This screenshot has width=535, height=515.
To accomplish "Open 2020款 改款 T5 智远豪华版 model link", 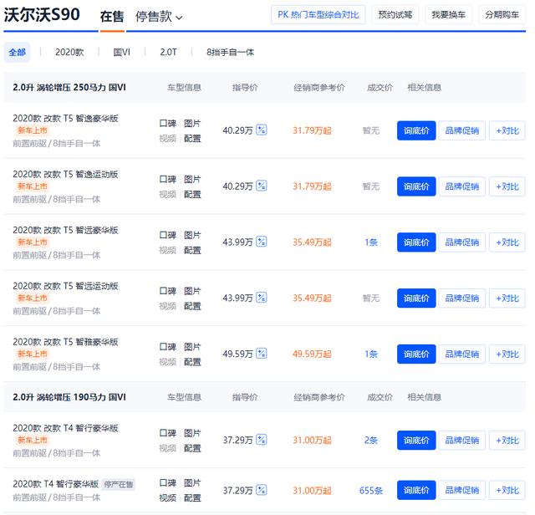I will coord(65,231).
